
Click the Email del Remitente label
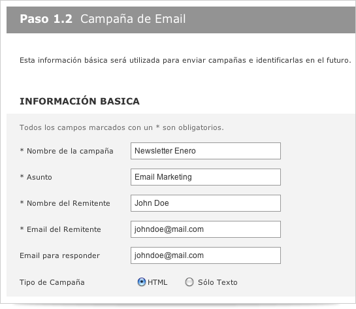click(x=60, y=229)
